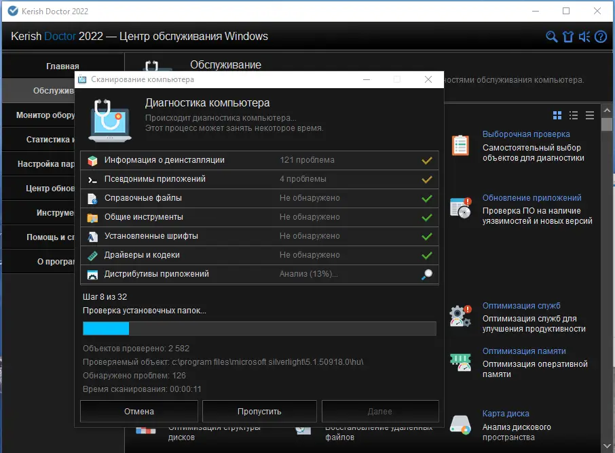Click yellow checkmark on Информация о деинсталляции
The width and height of the screenshot is (615, 453).
(x=427, y=161)
